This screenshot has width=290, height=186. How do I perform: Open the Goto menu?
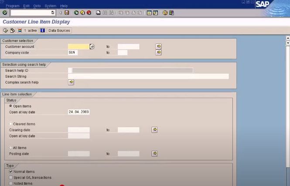click(x=37, y=6)
